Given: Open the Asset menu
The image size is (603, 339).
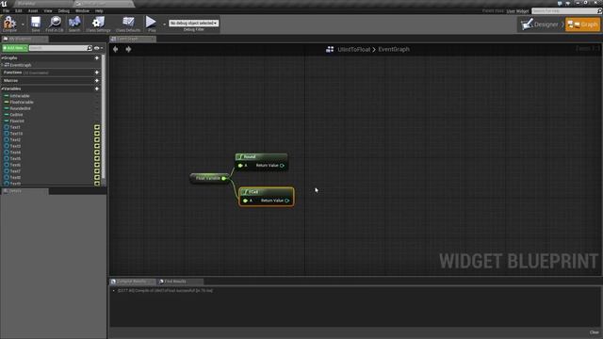Looking at the screenshot, I should [x=33, y=10].
